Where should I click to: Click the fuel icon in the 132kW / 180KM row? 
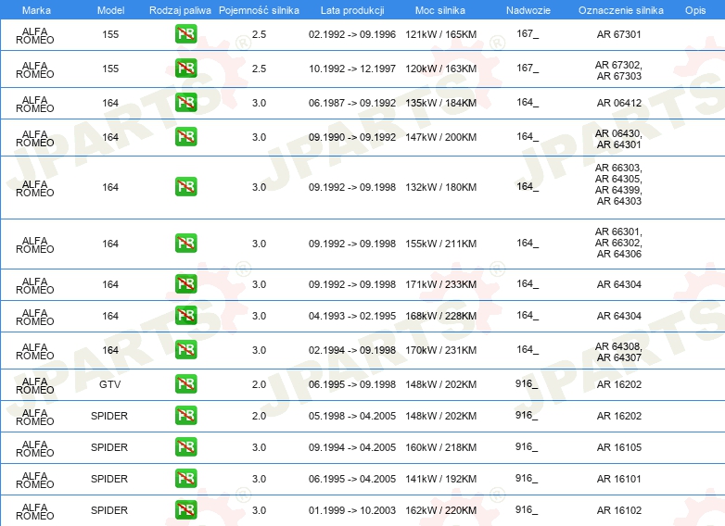tap(185, 186)
